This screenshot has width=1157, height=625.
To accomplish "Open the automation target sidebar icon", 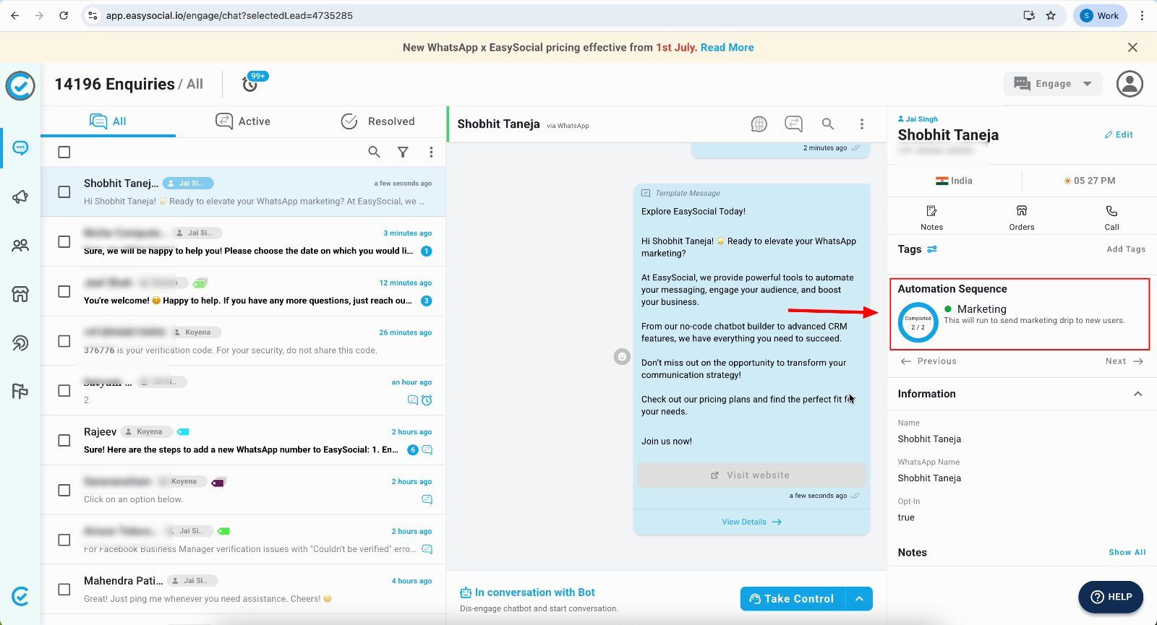I will (20, 342).
